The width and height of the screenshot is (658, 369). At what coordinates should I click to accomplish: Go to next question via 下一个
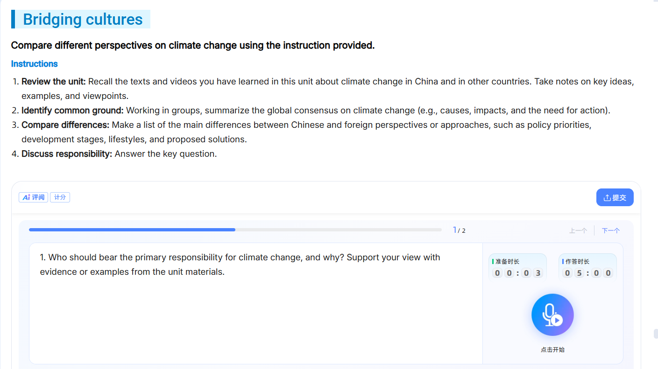coord(611,230)
